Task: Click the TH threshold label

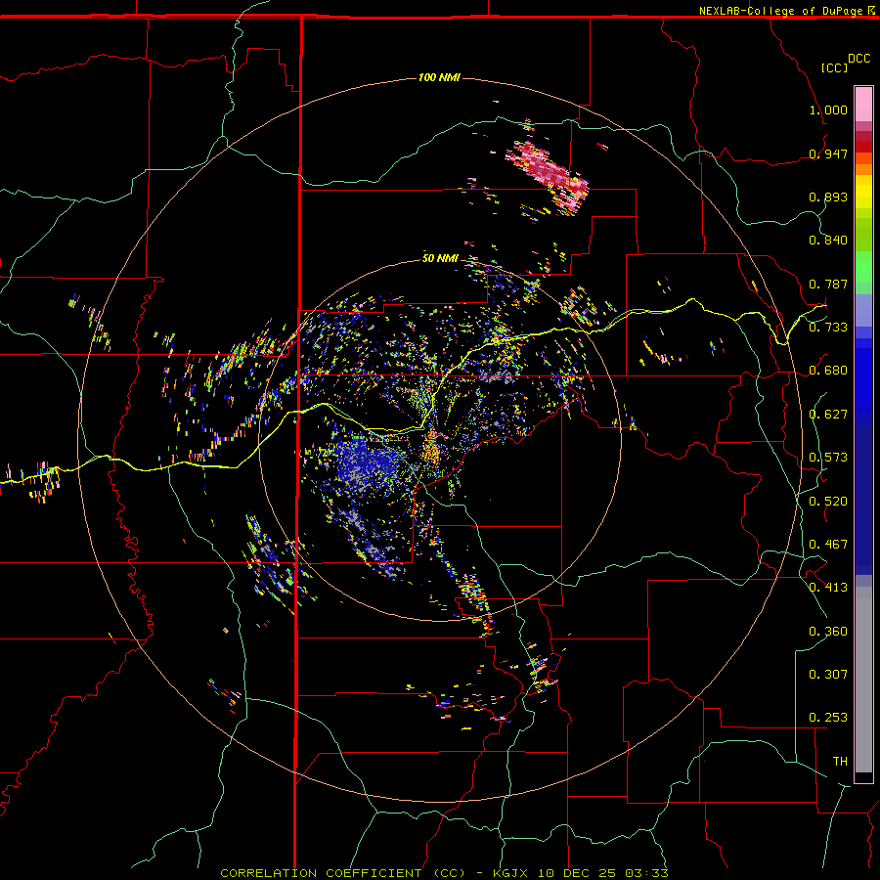Action: coord(840,761)
